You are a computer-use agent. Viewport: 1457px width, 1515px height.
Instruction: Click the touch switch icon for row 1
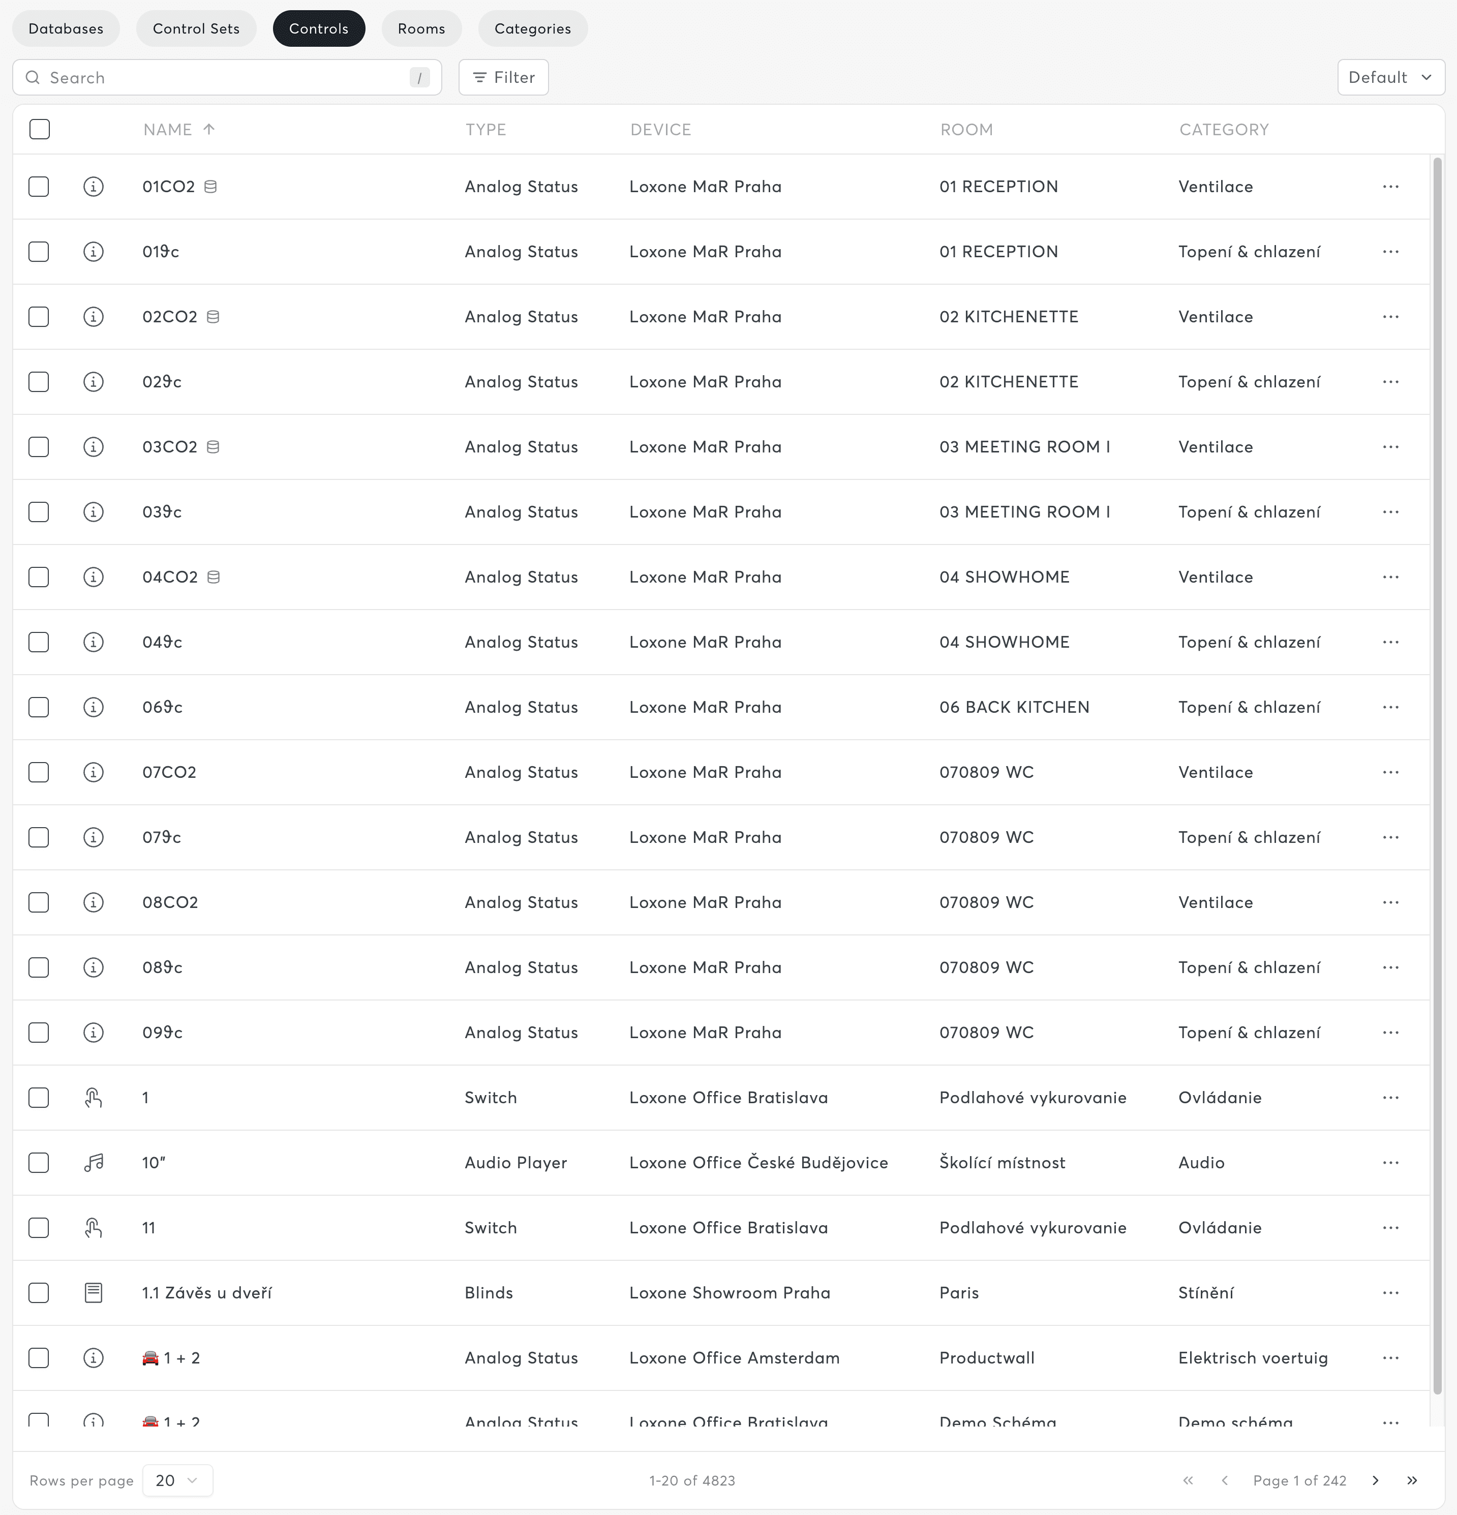click(94, 1098)
